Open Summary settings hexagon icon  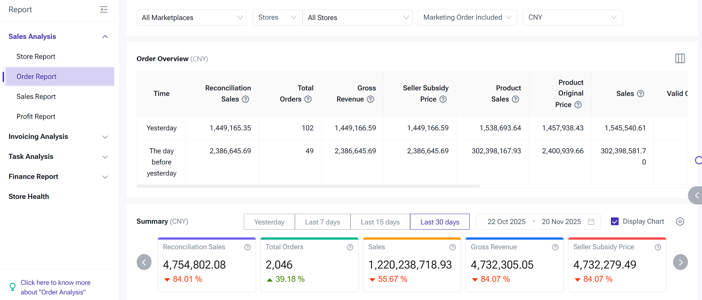[x=680, y=221]
